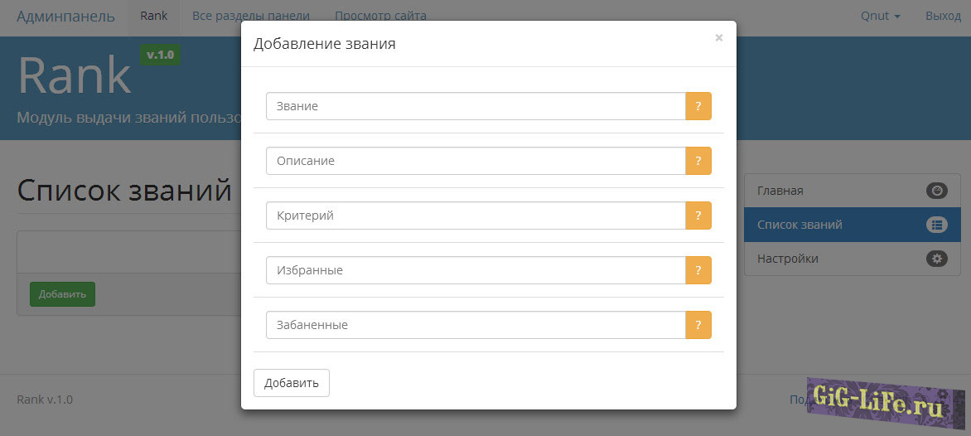Open the Qnut user dropdown

point(880,16)
